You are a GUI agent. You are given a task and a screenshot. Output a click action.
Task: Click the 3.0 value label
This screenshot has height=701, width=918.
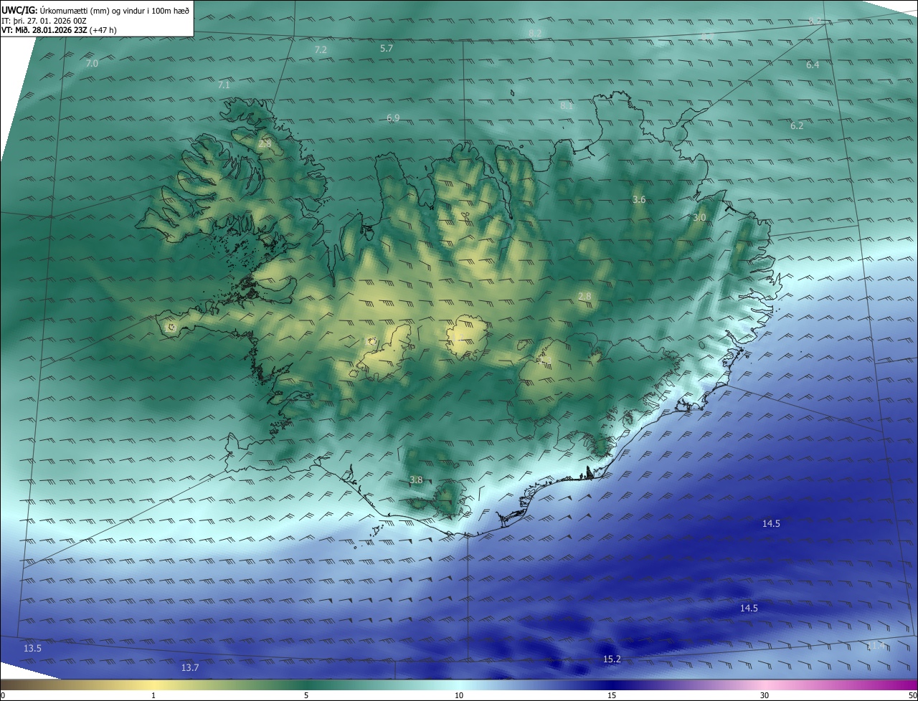pyautogui.click(x=699, y=217)
